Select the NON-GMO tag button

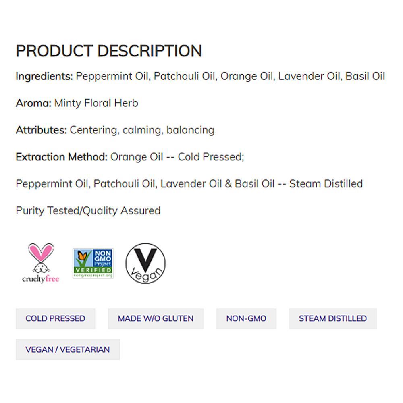(x=246, y=318)
